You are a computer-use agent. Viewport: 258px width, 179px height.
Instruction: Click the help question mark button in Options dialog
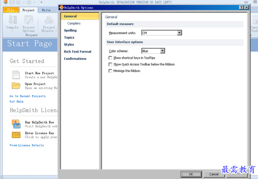(x=241, y=8)
